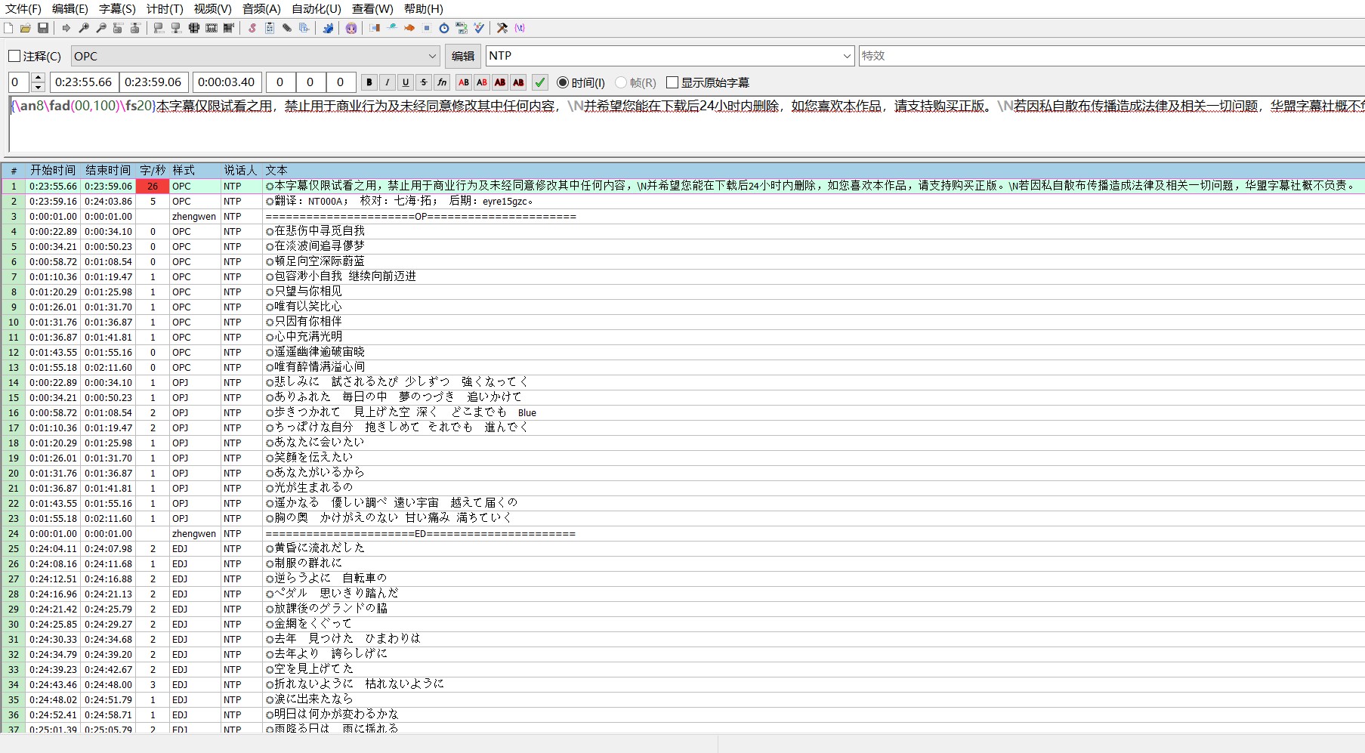Open the Automation manager icon
Viewport: 1365px width, 753px height.
coord(328,28)
